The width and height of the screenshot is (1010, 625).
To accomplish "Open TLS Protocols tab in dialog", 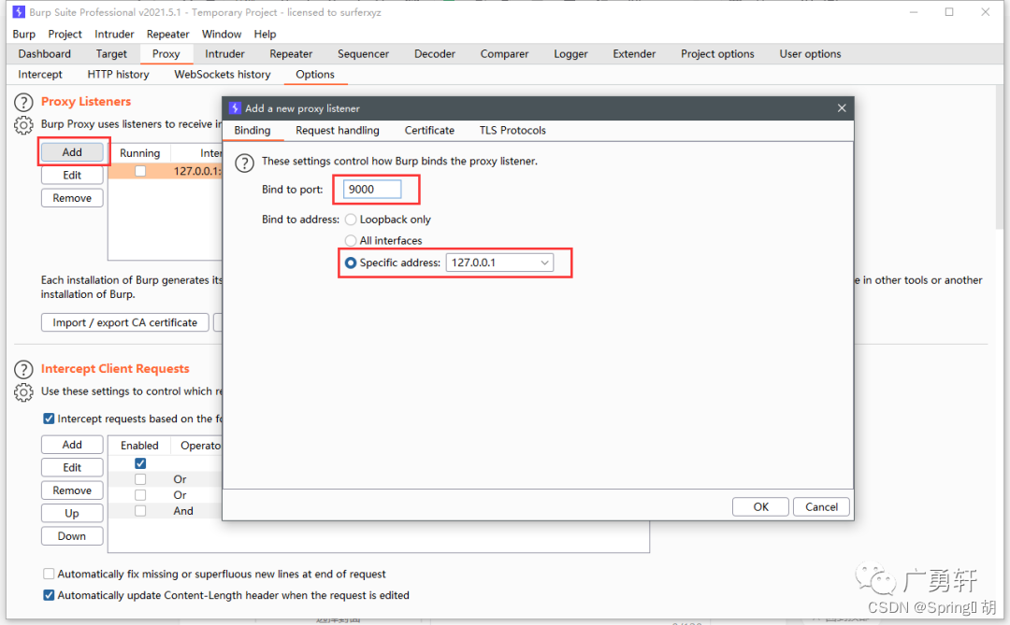I will tap(512, 130).
